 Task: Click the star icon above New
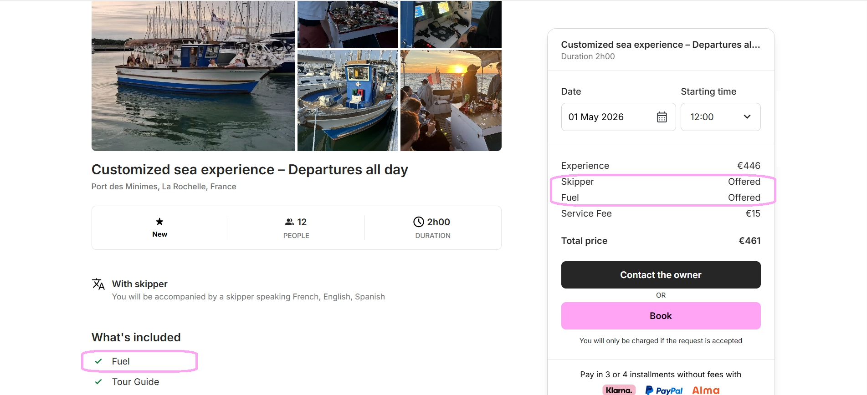tap(159, 222)
